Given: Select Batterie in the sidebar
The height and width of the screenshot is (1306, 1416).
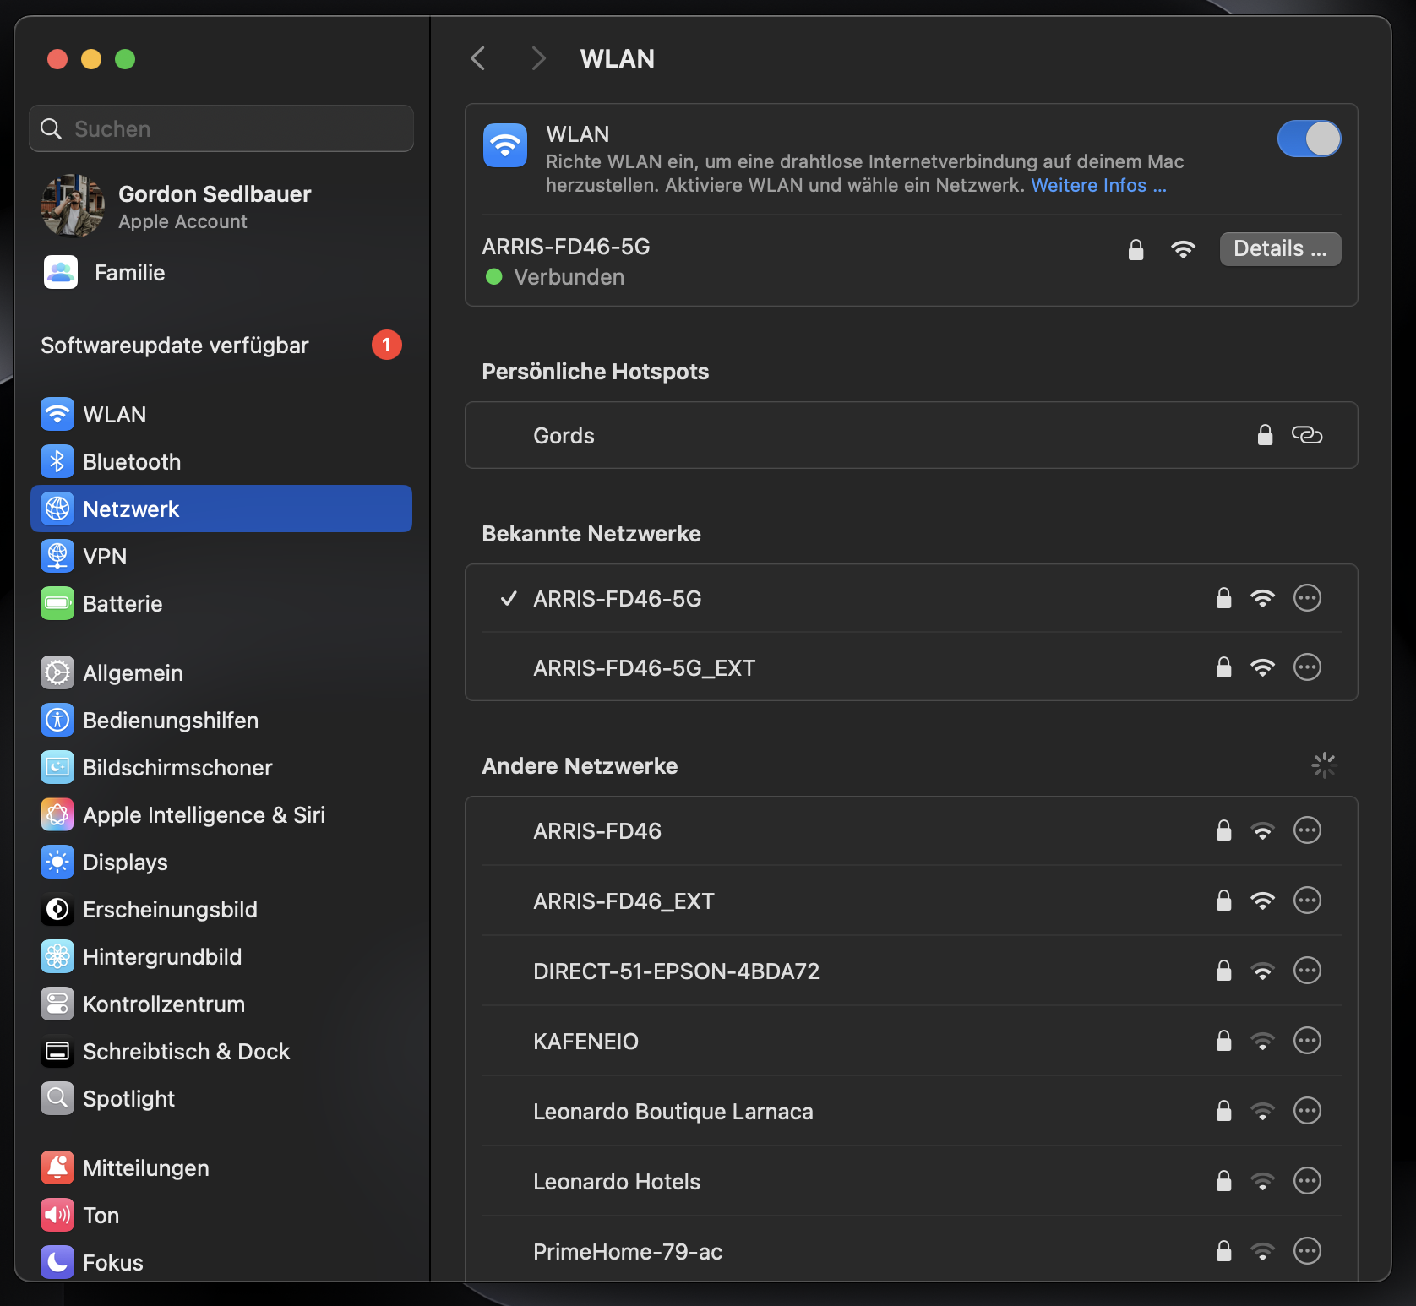Looking at the screenshot, I should (123, 603).
